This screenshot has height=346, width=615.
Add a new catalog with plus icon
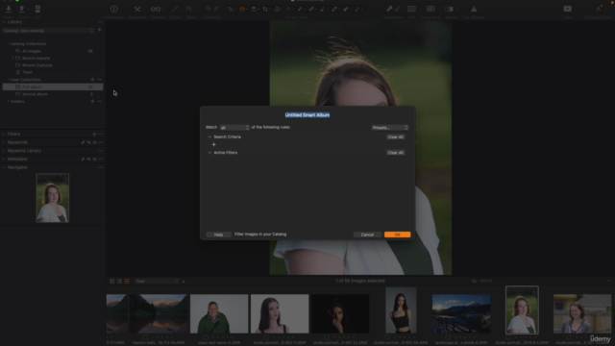100,30
